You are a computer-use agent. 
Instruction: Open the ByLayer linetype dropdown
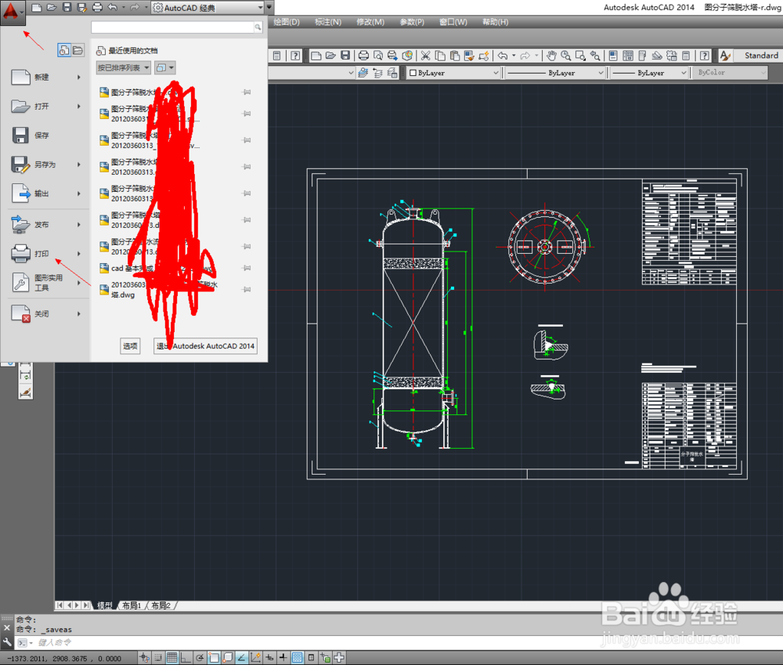coord(555,73)
